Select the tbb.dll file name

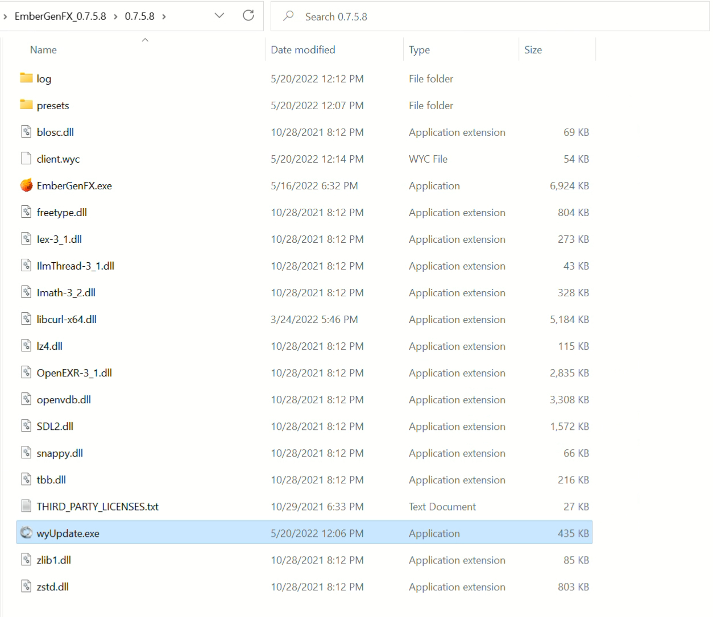point(51,480)
